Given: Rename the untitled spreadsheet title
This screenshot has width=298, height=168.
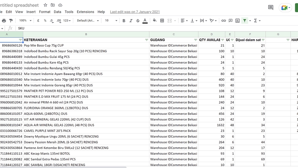Looking at the screenshot, I should pos(19,5).
